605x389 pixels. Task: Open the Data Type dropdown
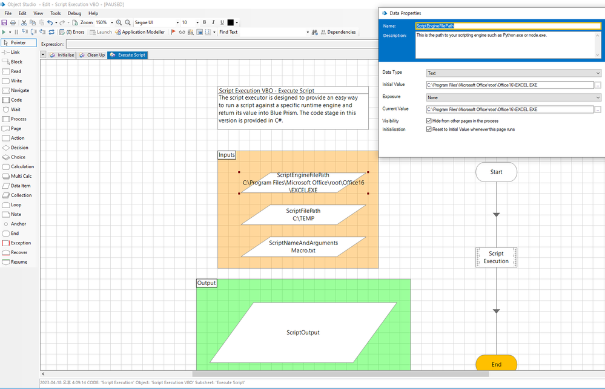pyautogui.click(x=513, y=73)
